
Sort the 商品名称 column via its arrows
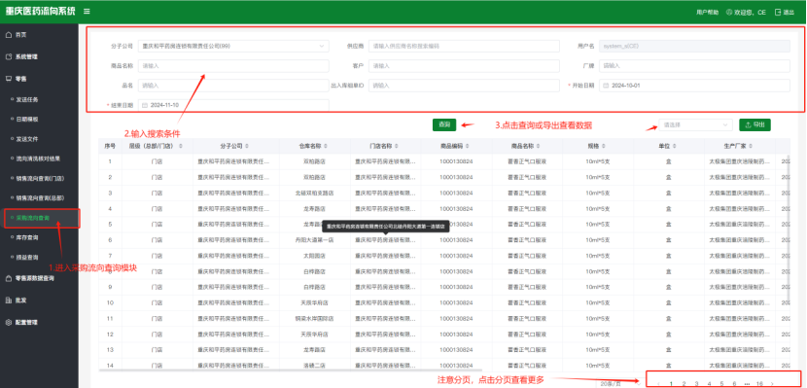click(538, 146)
